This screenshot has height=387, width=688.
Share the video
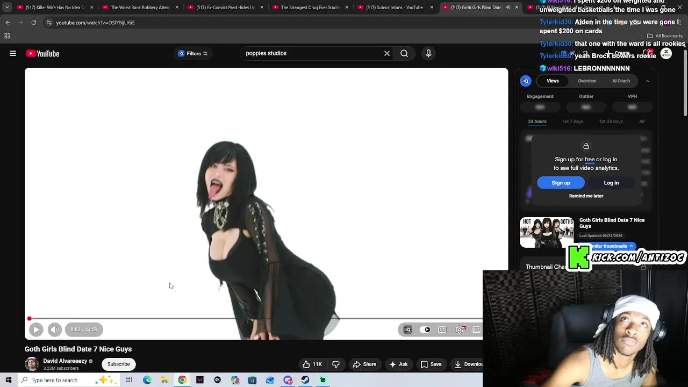click(x=364, y=364)
